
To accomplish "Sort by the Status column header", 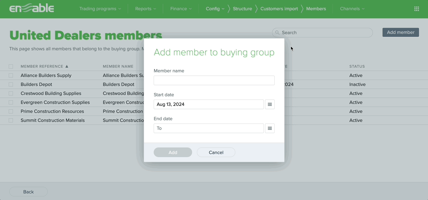I will pyautogui.click(x=357, y=66).
